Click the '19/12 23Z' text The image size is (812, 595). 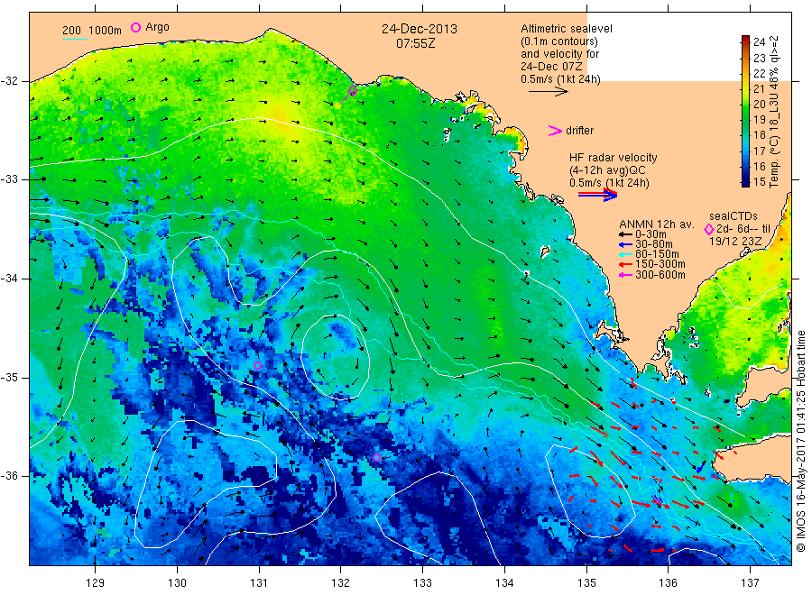click(x=735, y=242)
